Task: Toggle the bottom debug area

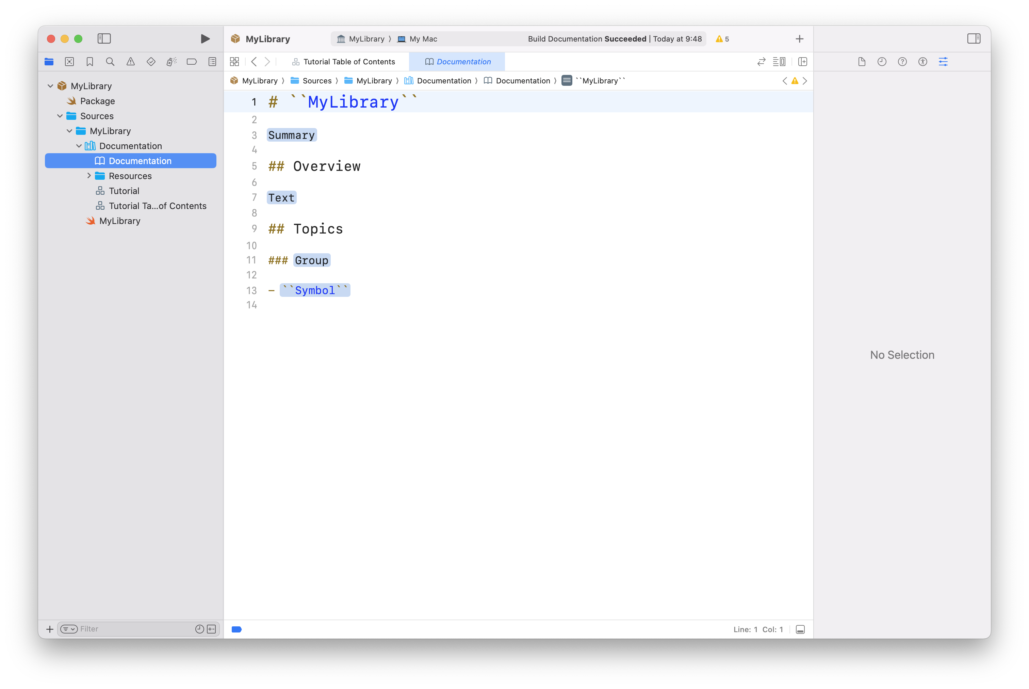Action: (x=800, y=629)
